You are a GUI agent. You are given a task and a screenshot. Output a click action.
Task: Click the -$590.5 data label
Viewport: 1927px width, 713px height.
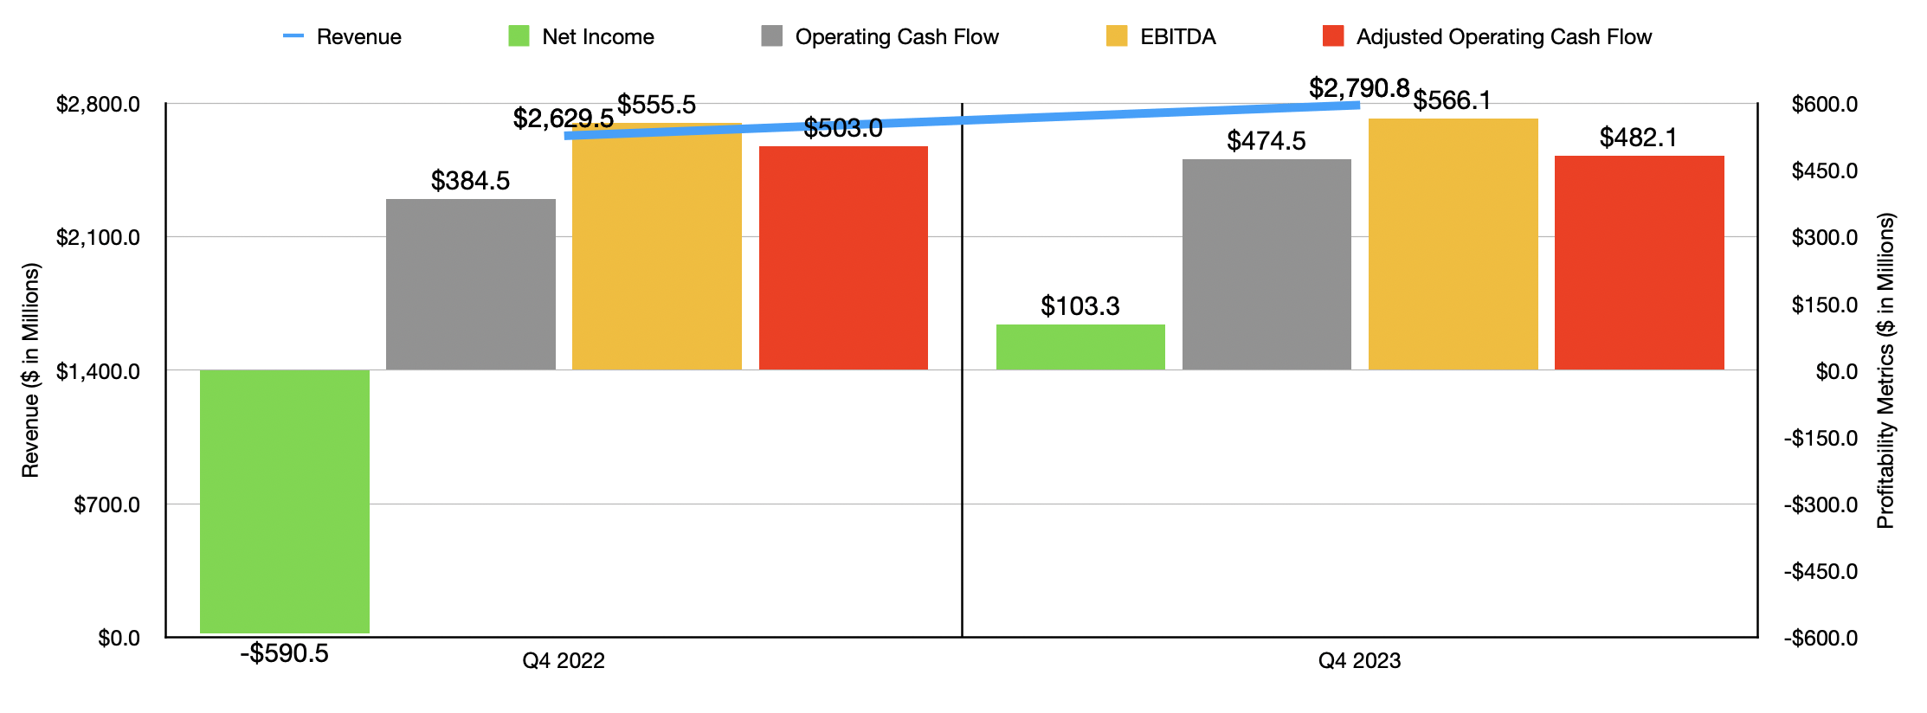pos(285,653)
